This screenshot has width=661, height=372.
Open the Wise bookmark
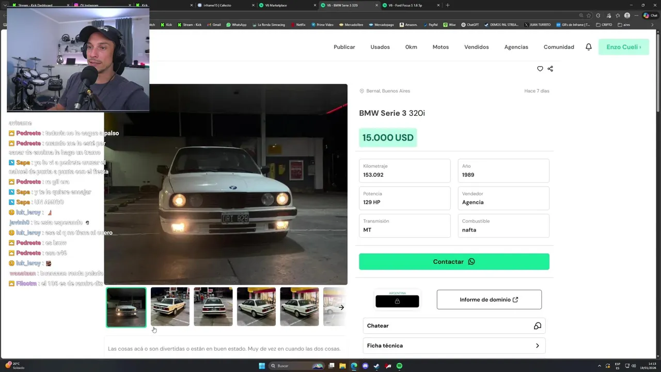tap(449, 25)
